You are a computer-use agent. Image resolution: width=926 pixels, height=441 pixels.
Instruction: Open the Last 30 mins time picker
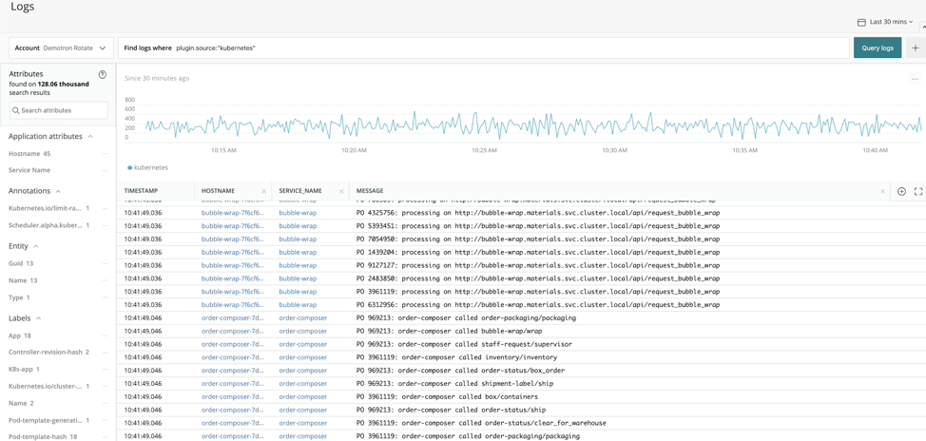885,22
